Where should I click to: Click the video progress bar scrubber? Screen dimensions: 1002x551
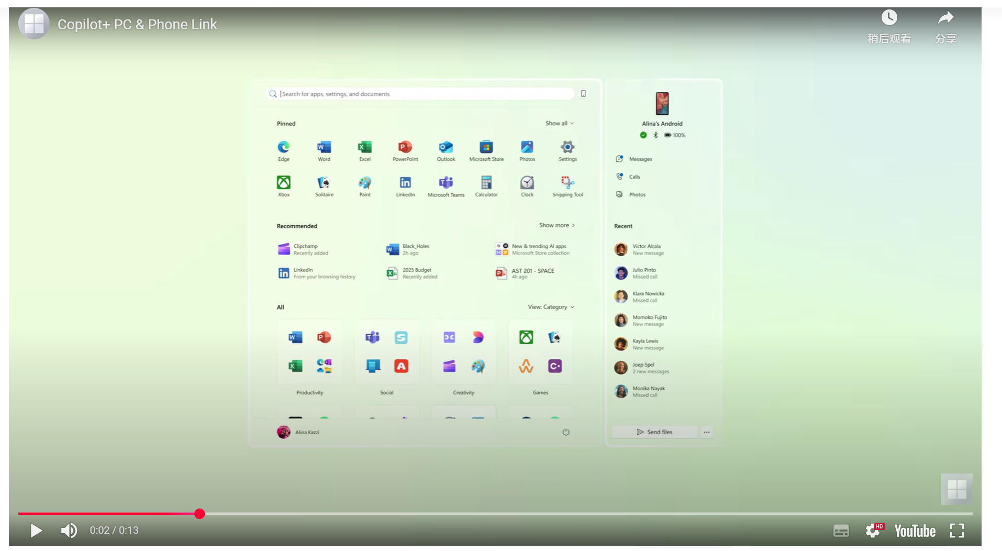(199, 514)
